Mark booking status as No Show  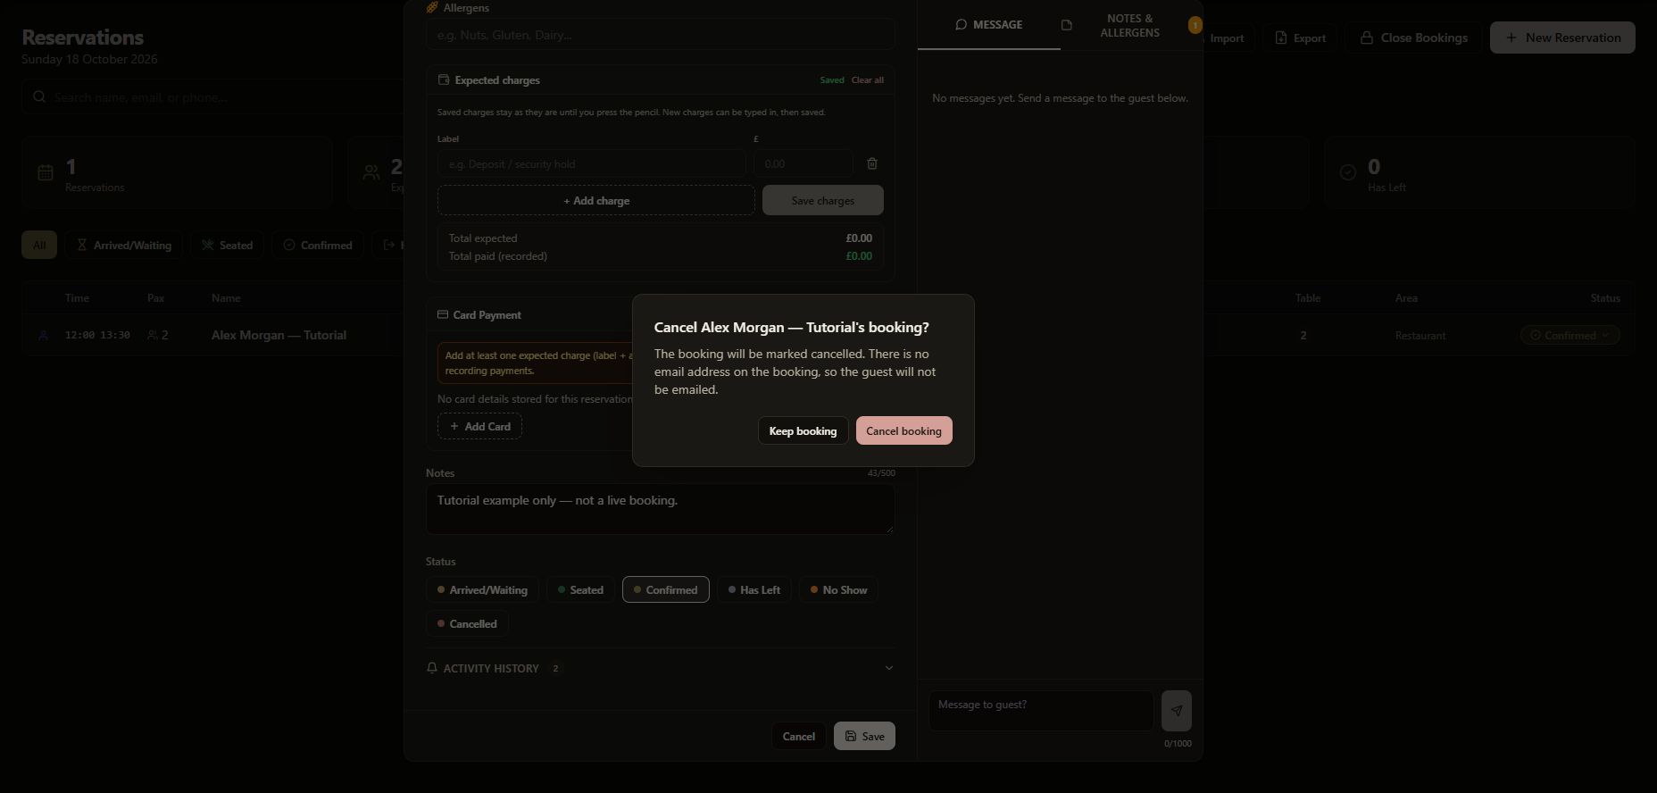838,589
